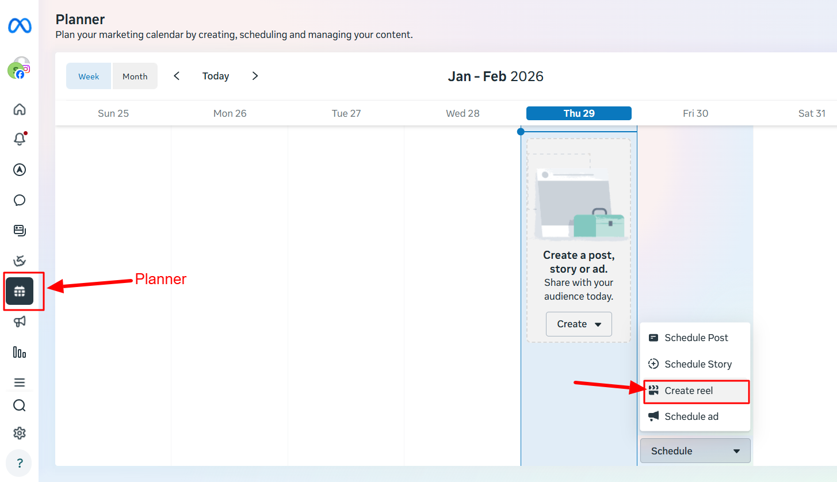Open the Settings gear icon
This screenshot has width=837, height=482.
pos(20,433)
